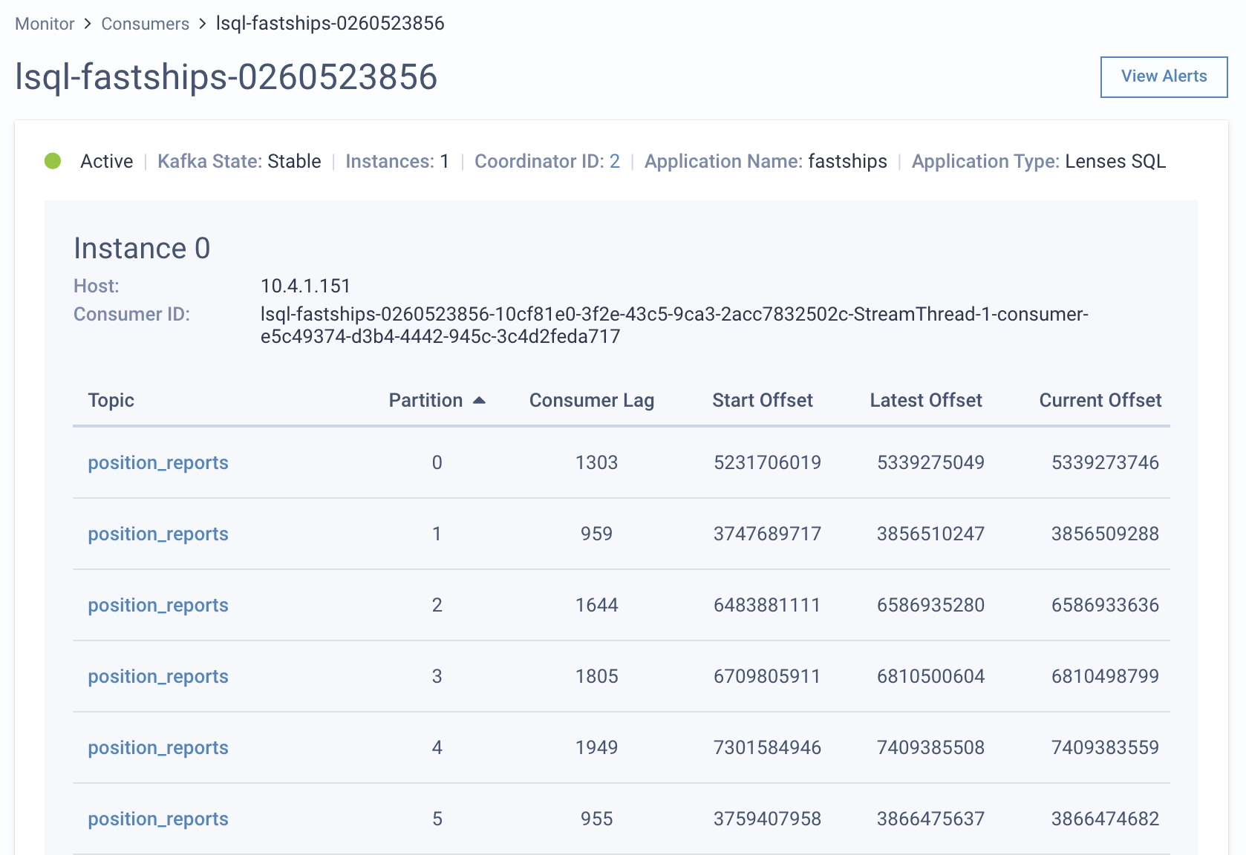
Task: Click the Instance 0 heading
Action: (142, 248)
